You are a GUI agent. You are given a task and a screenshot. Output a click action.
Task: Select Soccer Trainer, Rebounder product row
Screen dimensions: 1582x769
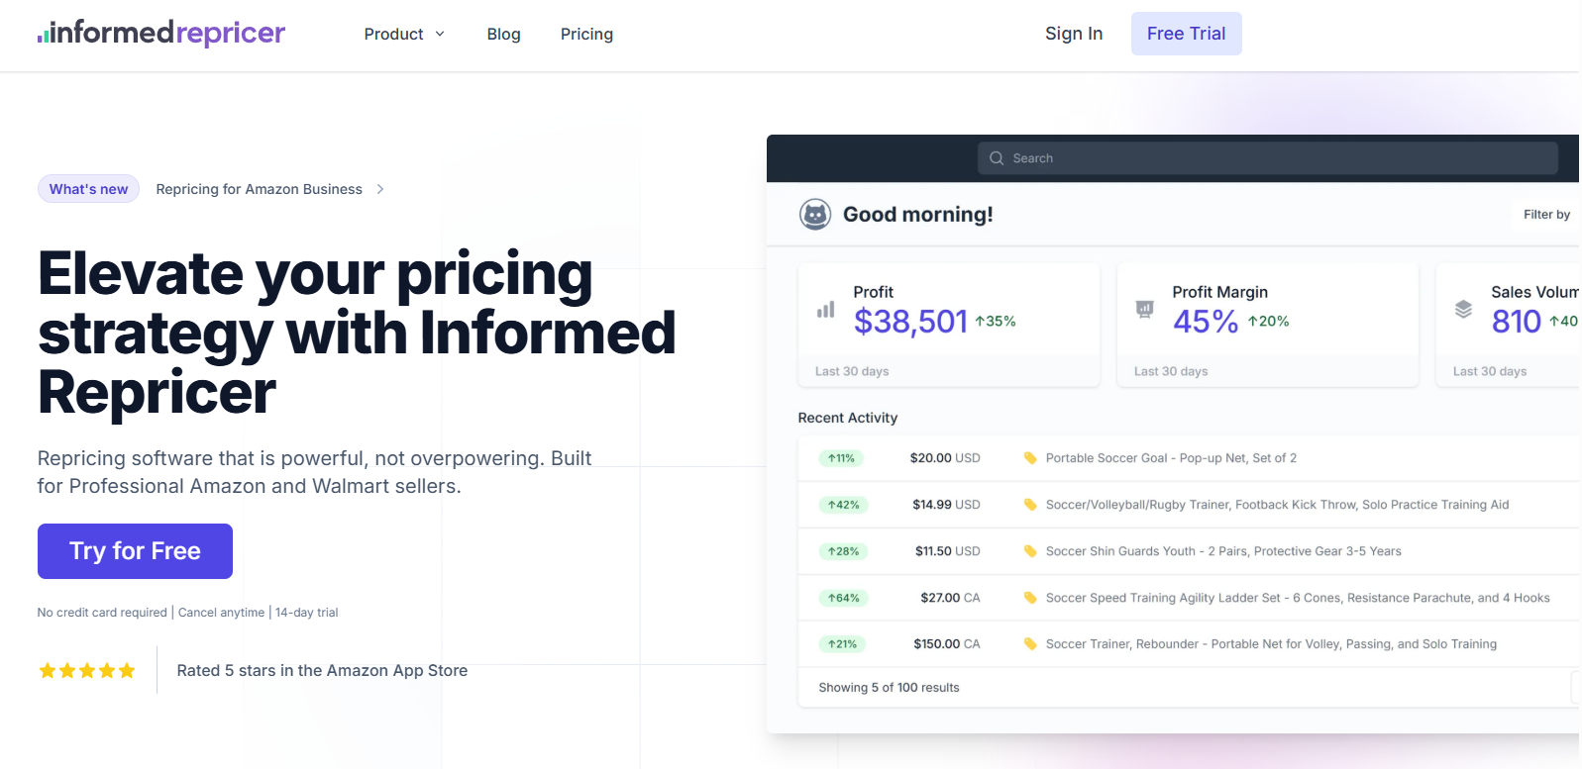[1189, 644]
